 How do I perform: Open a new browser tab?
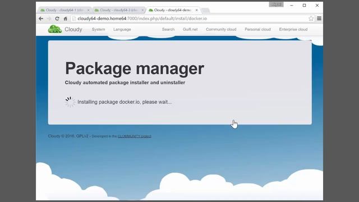205,10
